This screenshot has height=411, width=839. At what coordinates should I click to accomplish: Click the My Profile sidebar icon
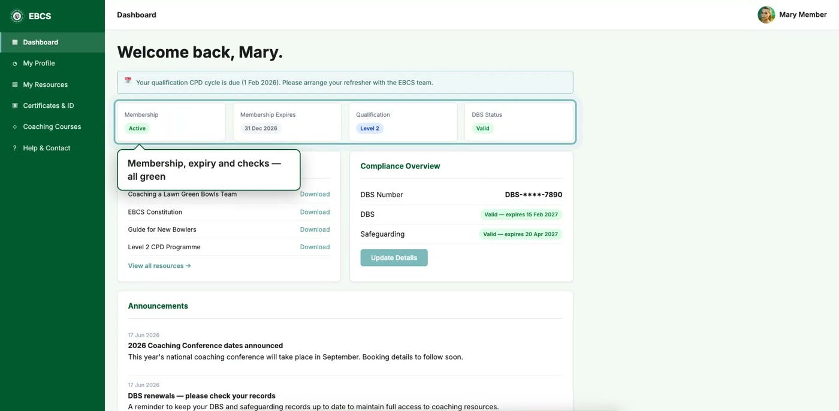coord(15,64)
